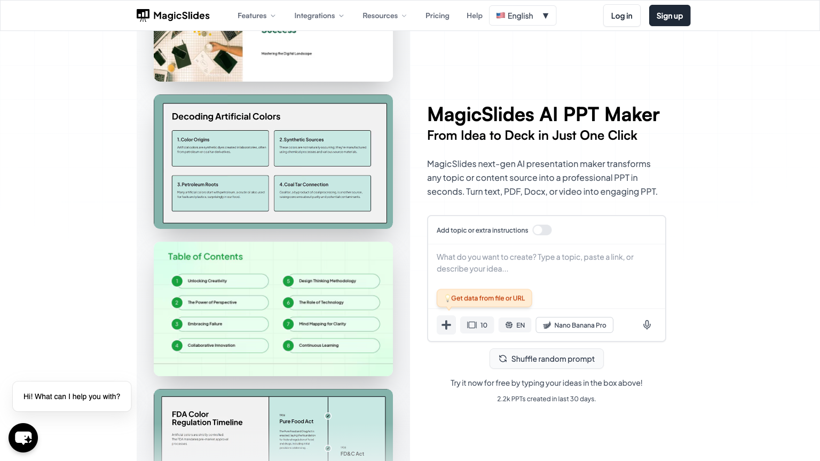Click the 'Design Thinking Methodology' contents item

(327, 281)
